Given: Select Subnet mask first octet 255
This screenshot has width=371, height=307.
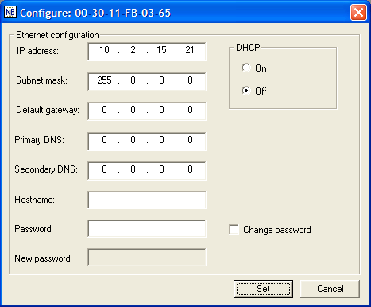Looking at the screenshot, I should pyautogui.click(x=104, y=80).
